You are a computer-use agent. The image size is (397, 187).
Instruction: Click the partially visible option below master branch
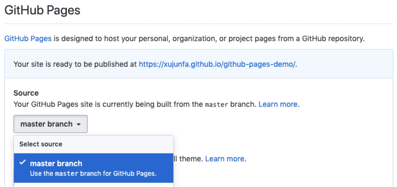pyautogui.click(x=93, y=185)
